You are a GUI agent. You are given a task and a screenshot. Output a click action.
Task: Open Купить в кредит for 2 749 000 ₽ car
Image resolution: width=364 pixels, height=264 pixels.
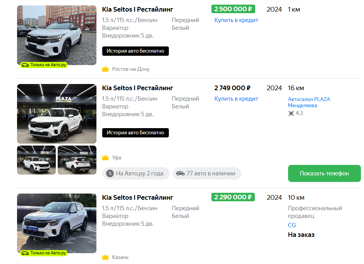[236, 99]
